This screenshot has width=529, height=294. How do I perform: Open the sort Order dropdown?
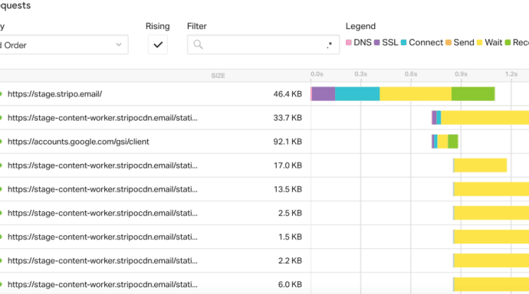64,45
